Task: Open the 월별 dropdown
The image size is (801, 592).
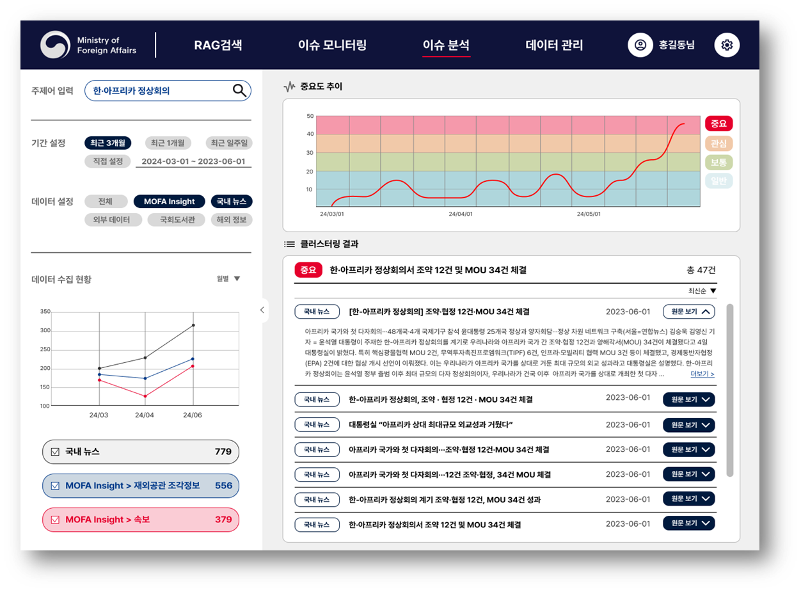Action: [228, 278]
